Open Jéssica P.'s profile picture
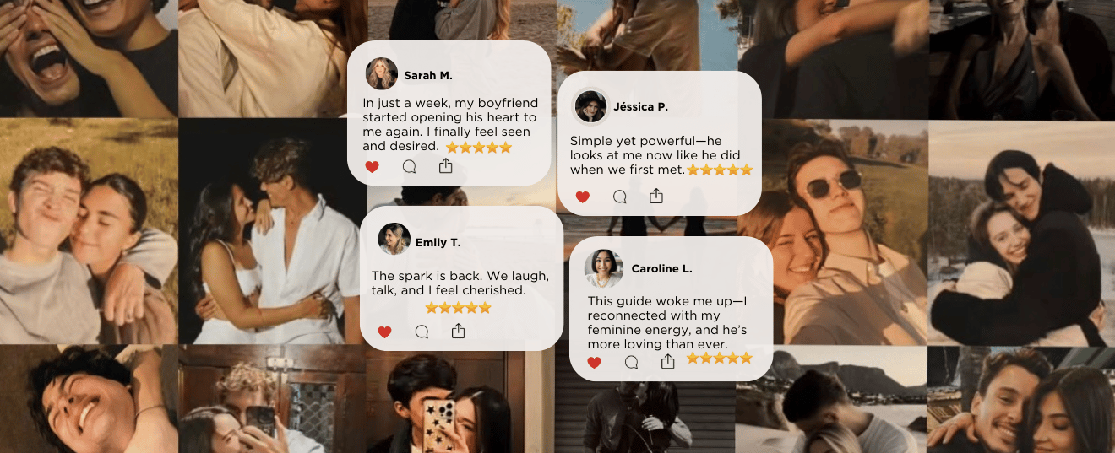This screenshot has width=1115, height=453. coord(591,106)
